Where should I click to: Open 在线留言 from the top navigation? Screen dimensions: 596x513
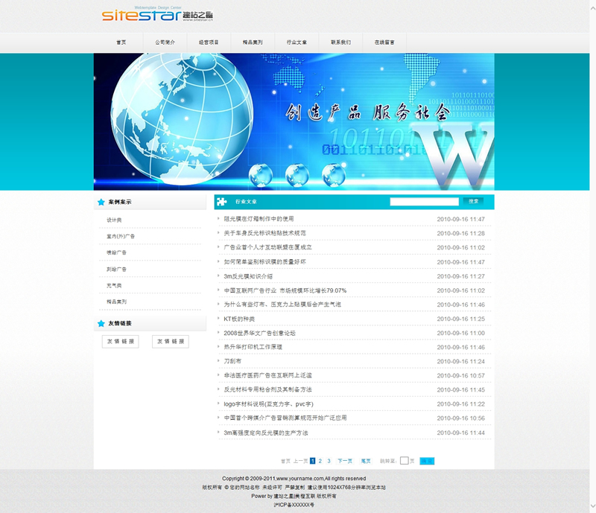(384, 42)
